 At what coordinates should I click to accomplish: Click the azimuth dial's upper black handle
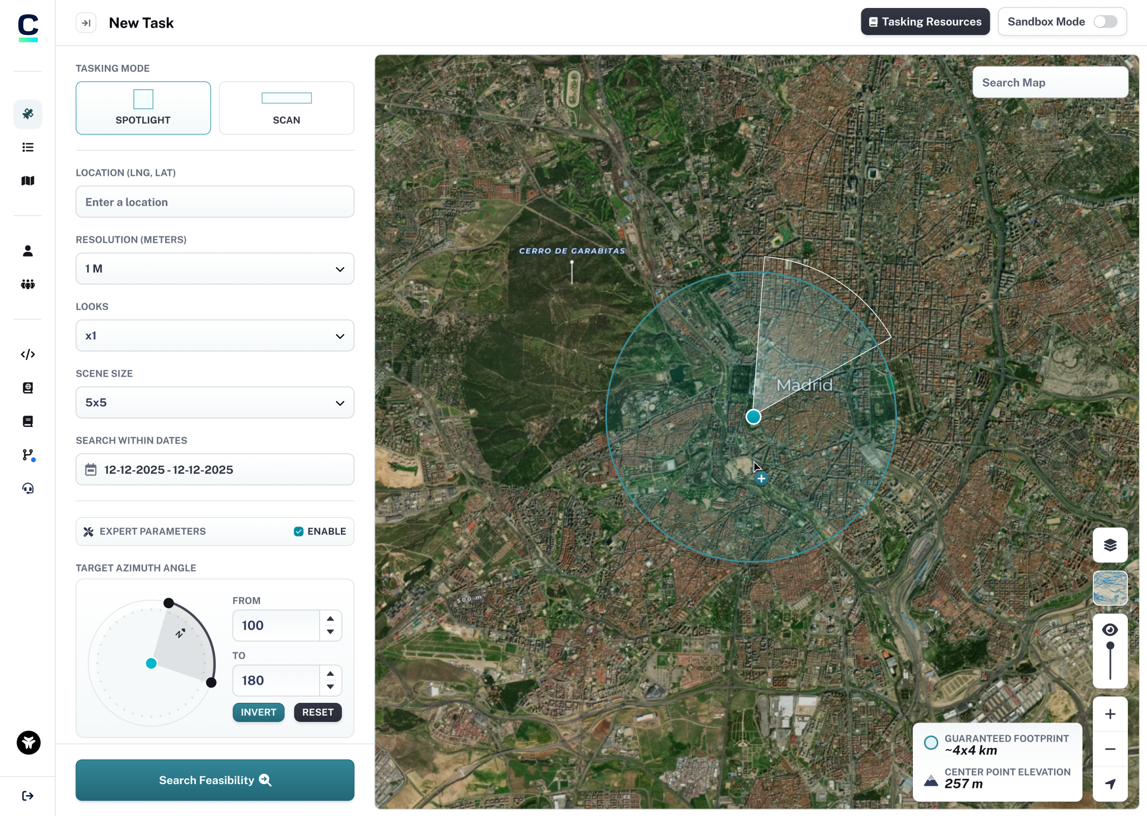[168, 603]
